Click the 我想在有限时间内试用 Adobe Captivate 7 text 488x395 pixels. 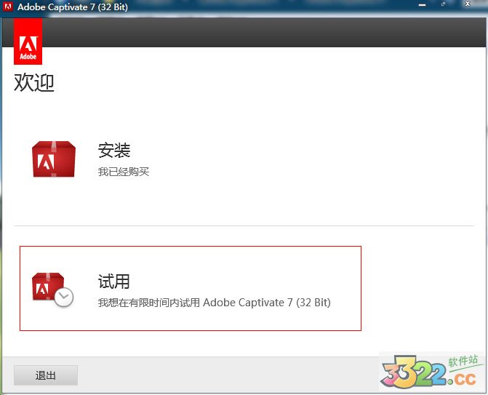[x=214, y=303]
